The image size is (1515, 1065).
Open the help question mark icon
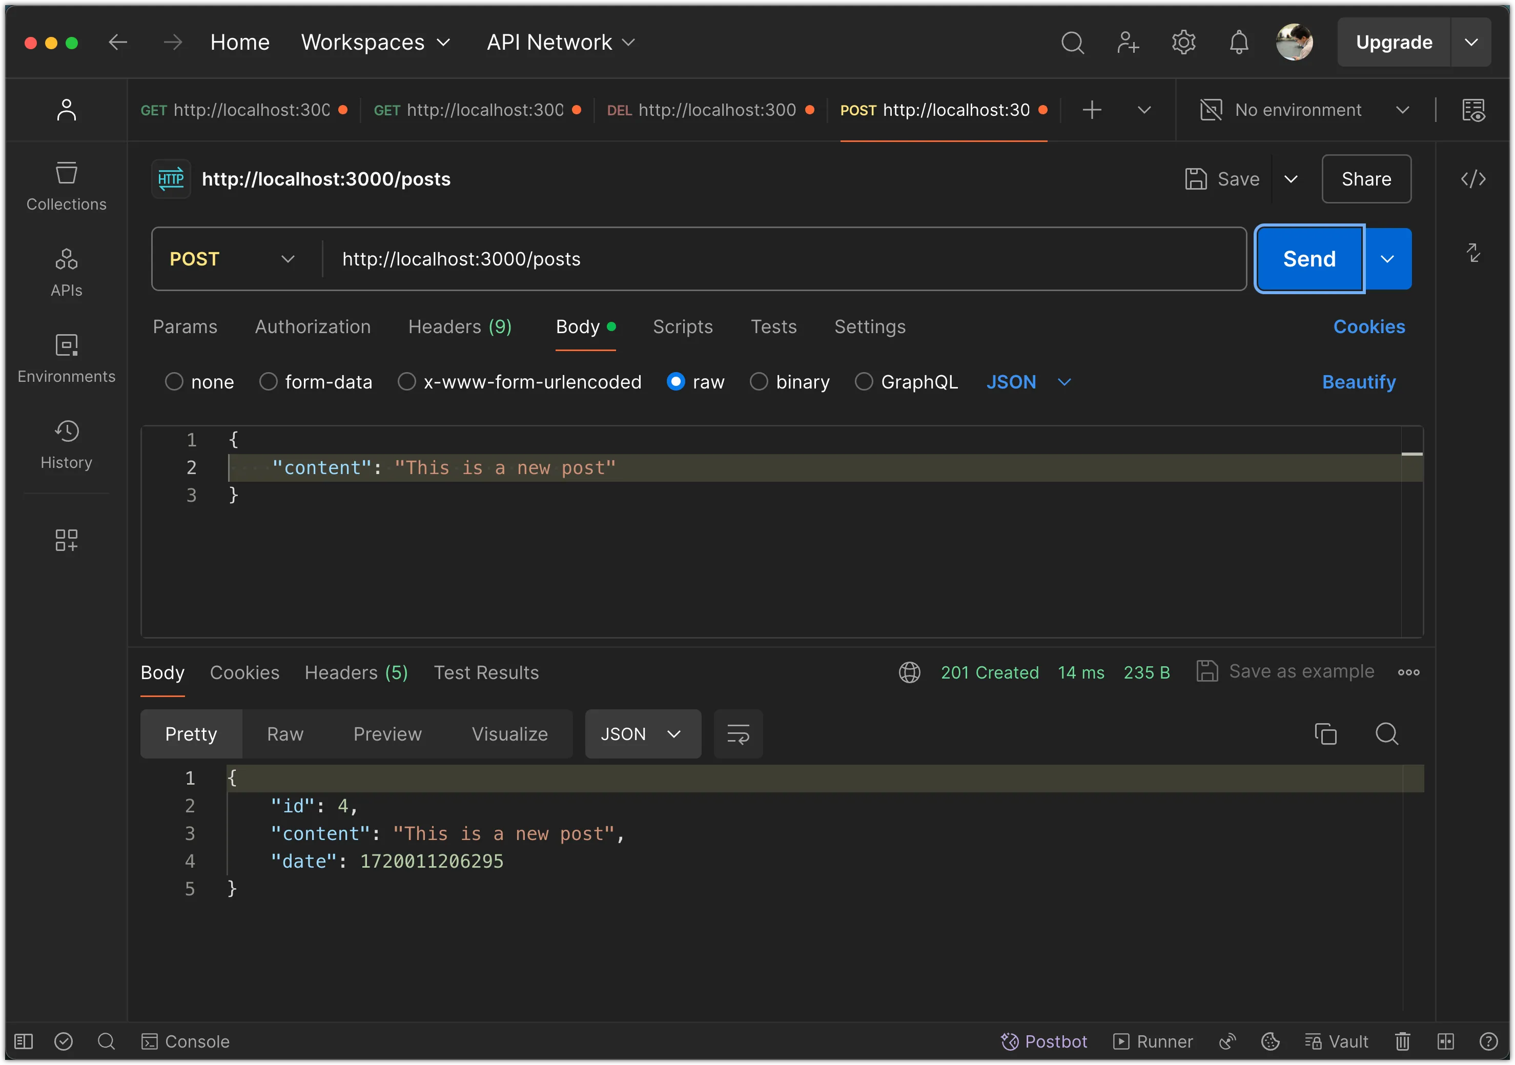click(x=1488, y=1041)
